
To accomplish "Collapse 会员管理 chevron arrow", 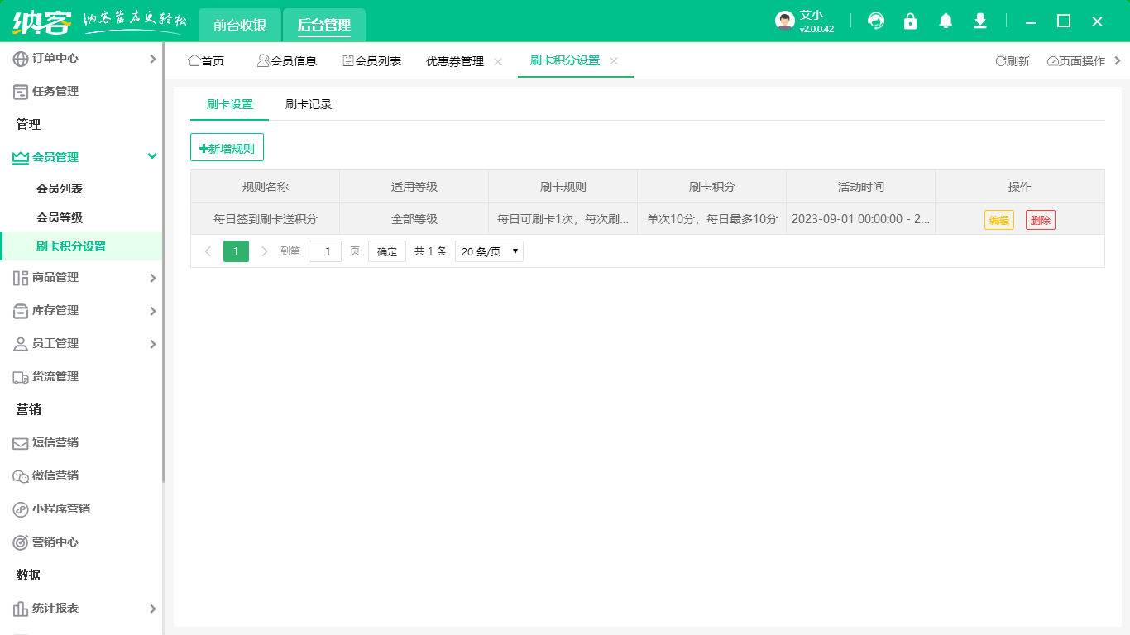I will (152, 156).
